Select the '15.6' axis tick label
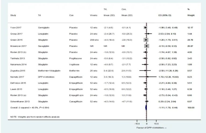Viewport: 206px width, 133px height. pos(156,124)
